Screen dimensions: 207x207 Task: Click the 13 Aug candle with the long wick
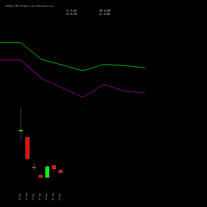[x=21, y=130]
